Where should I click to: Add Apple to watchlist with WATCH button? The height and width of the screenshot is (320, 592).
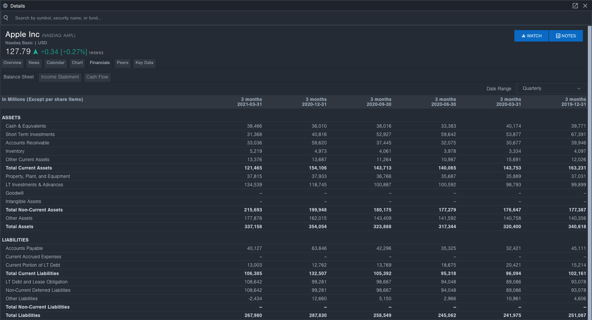click(x=531, y=35)
